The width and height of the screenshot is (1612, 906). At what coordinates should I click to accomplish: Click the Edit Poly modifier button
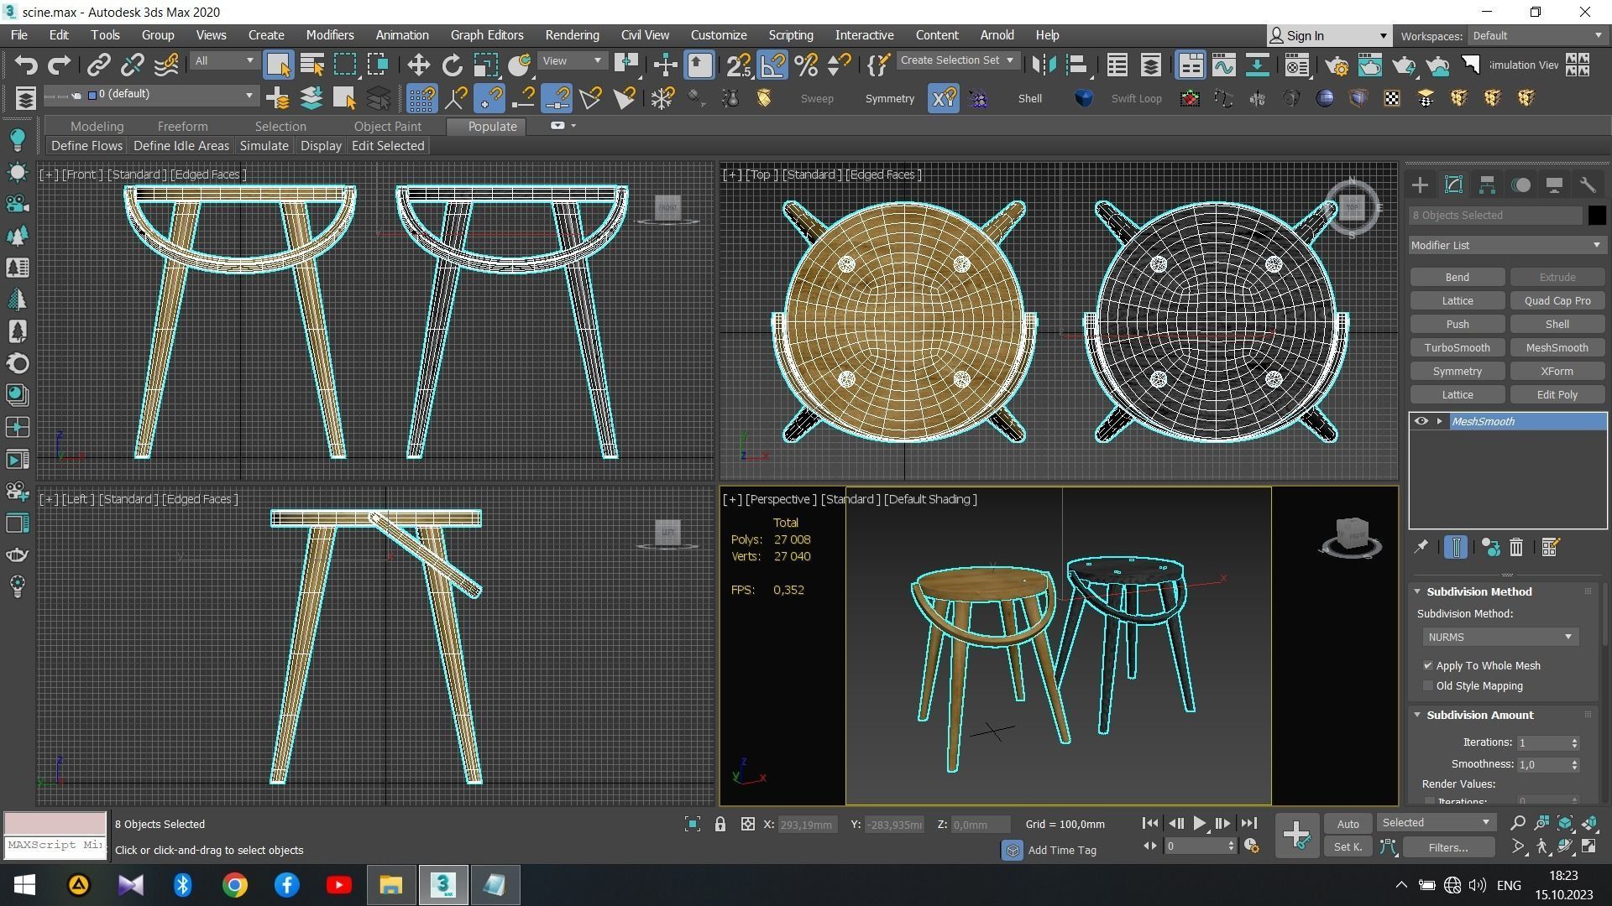point(1557,394)
